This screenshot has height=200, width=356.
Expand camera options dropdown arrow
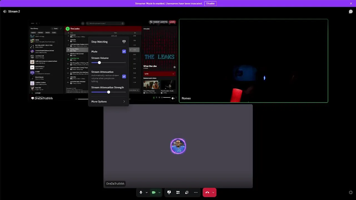pos(159,192)
